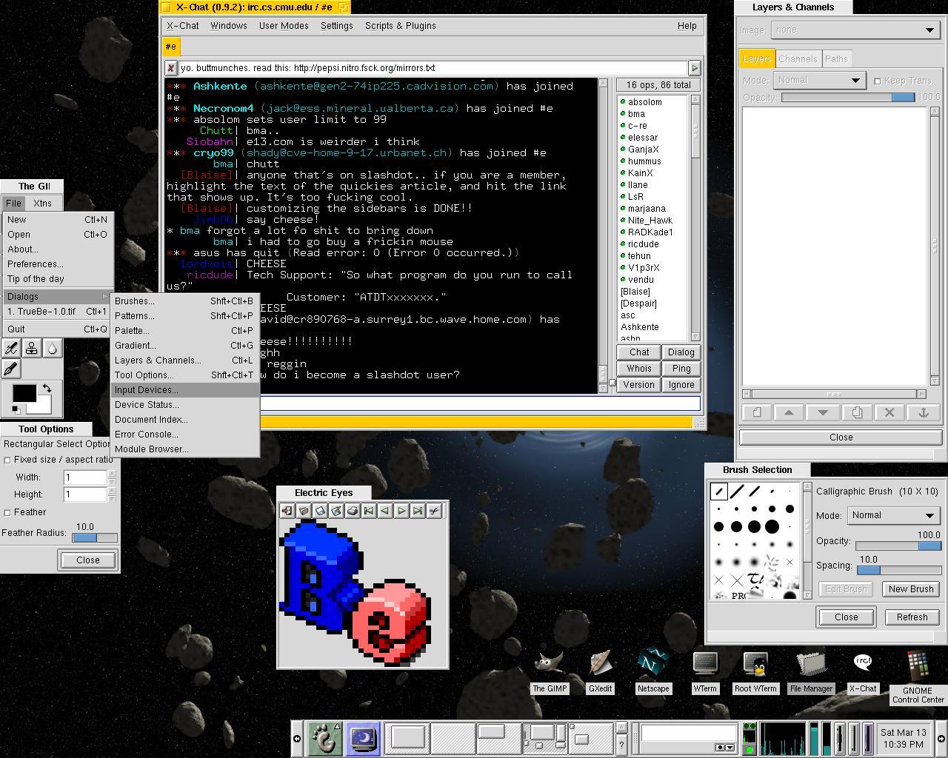This screenshot has height=758, width=948.
Task: Click the Ping button in X-Chat
Action: click(x=681, y=369)
